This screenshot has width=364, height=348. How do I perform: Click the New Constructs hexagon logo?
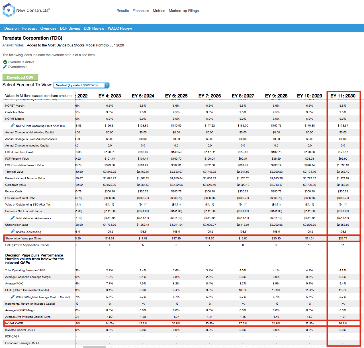pos(9,10)
